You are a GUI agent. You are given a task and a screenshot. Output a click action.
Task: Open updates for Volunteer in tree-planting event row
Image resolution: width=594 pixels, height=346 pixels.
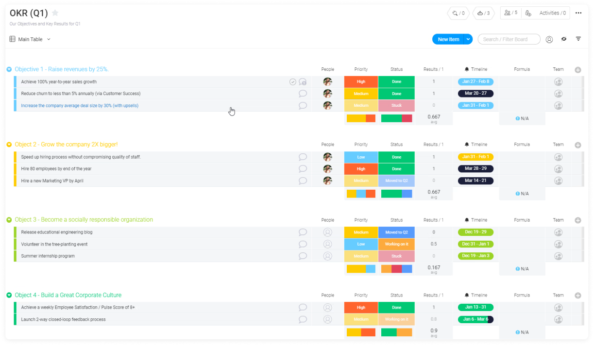pos(303,244)
